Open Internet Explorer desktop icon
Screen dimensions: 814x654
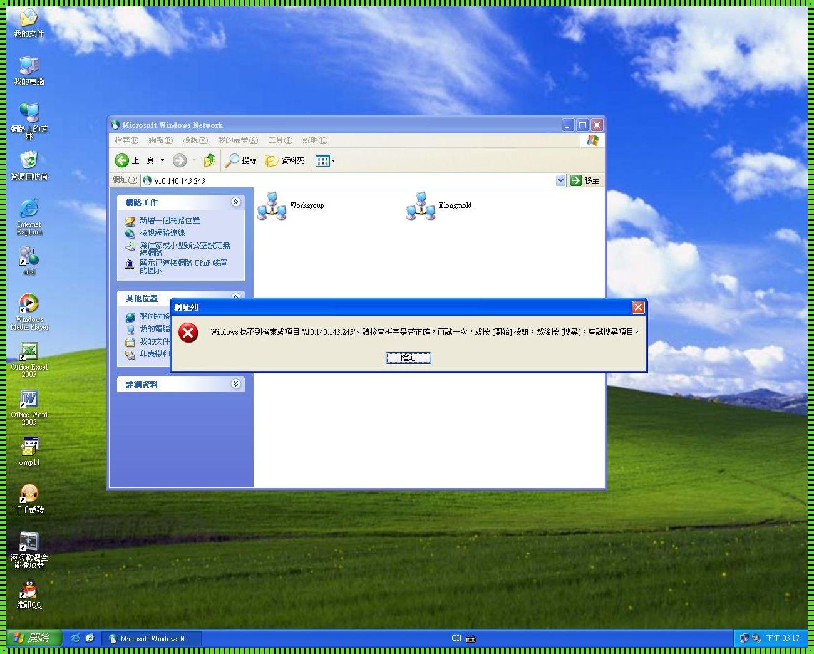[29, 217]
